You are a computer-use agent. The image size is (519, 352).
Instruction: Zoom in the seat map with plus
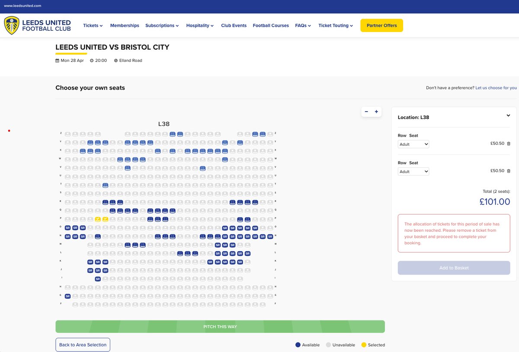tap(376, 112)
